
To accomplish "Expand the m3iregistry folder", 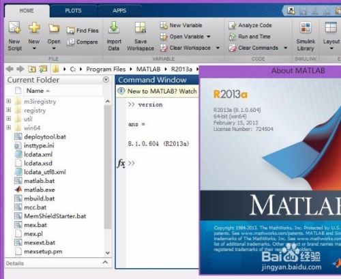I will 8,101.
